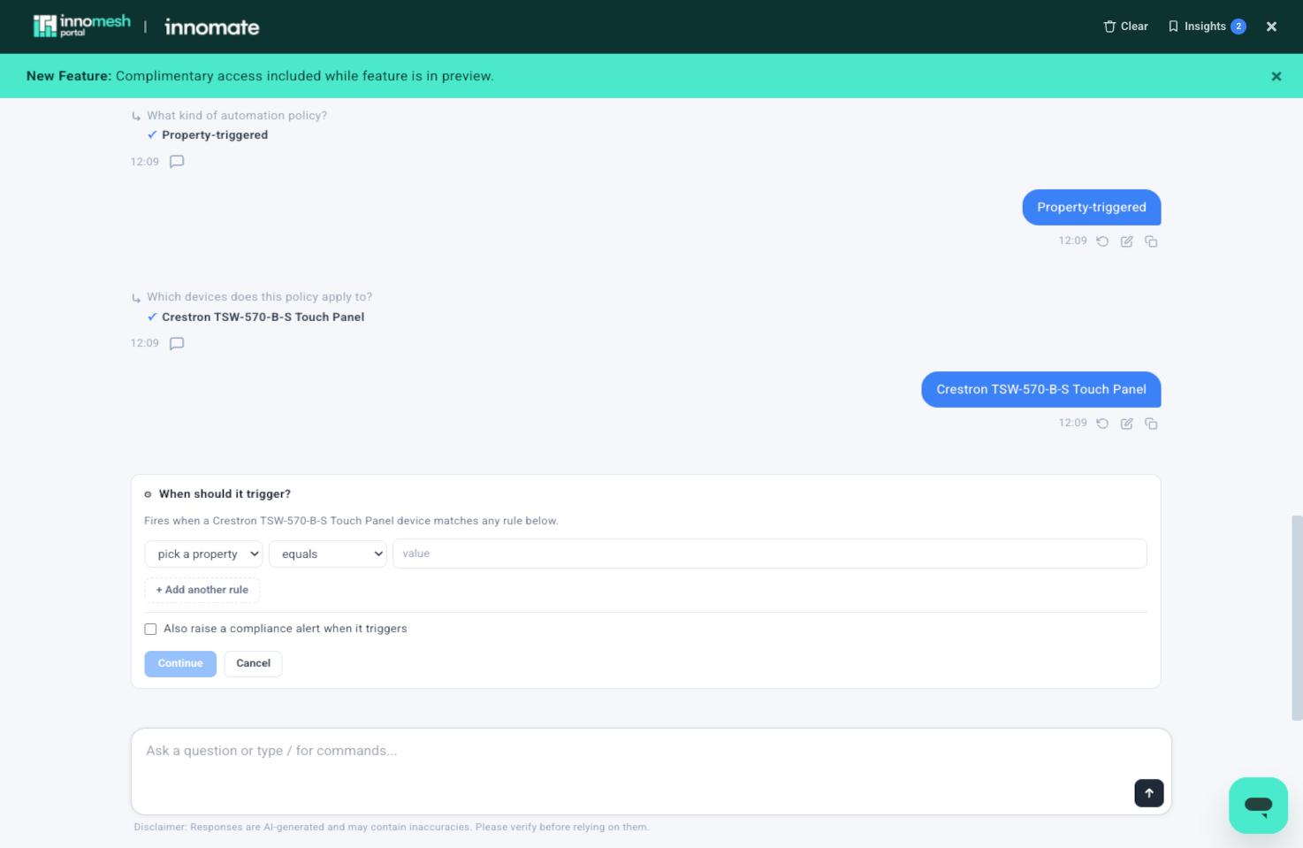Click the Continue button
Image resolution: width=1303 pixels, height=848 pixels.
pyautogui.click(x=180, y=663)
